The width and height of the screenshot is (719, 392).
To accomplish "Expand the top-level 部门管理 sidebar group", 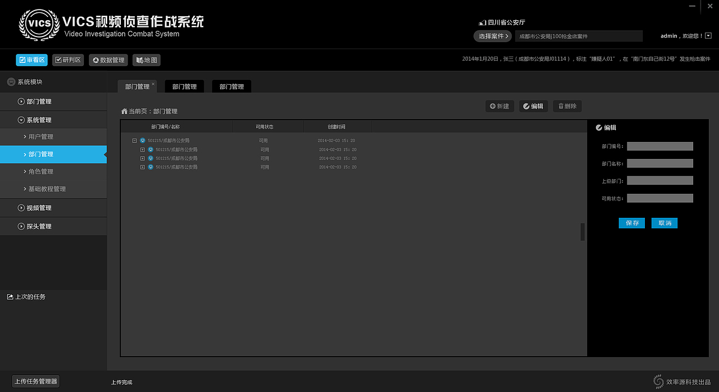I will pos(53,102).
